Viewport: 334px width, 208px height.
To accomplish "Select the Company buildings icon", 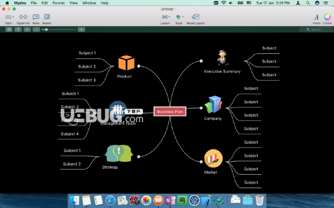I will [x=213, y=104].
